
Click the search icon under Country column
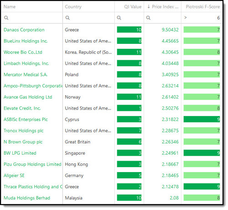tap(67, 18)
